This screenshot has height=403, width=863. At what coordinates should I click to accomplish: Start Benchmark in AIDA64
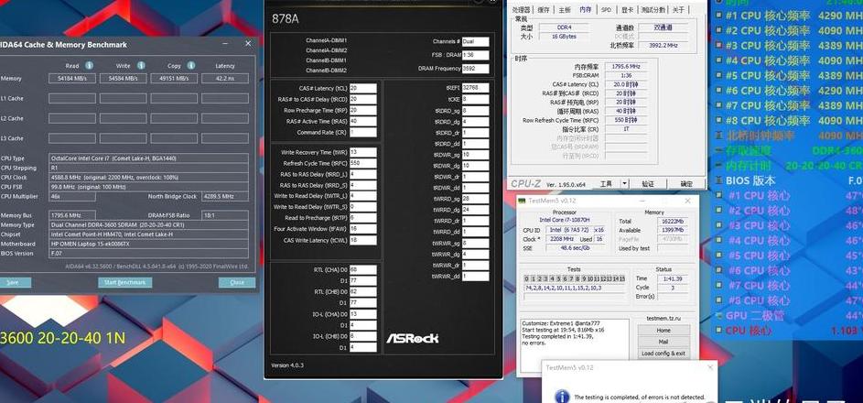tap(125, 282)
